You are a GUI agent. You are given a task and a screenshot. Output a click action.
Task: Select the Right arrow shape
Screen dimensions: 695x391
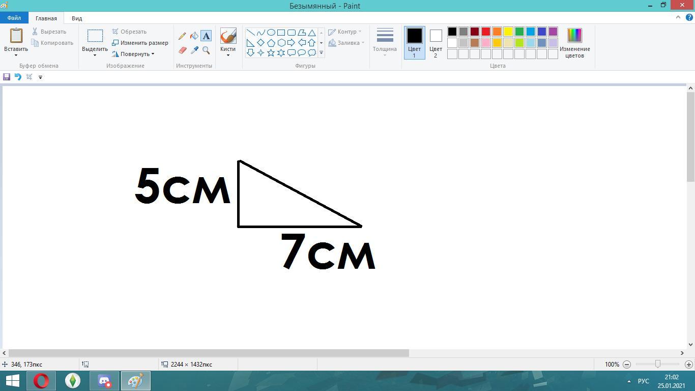coord(292,43)
